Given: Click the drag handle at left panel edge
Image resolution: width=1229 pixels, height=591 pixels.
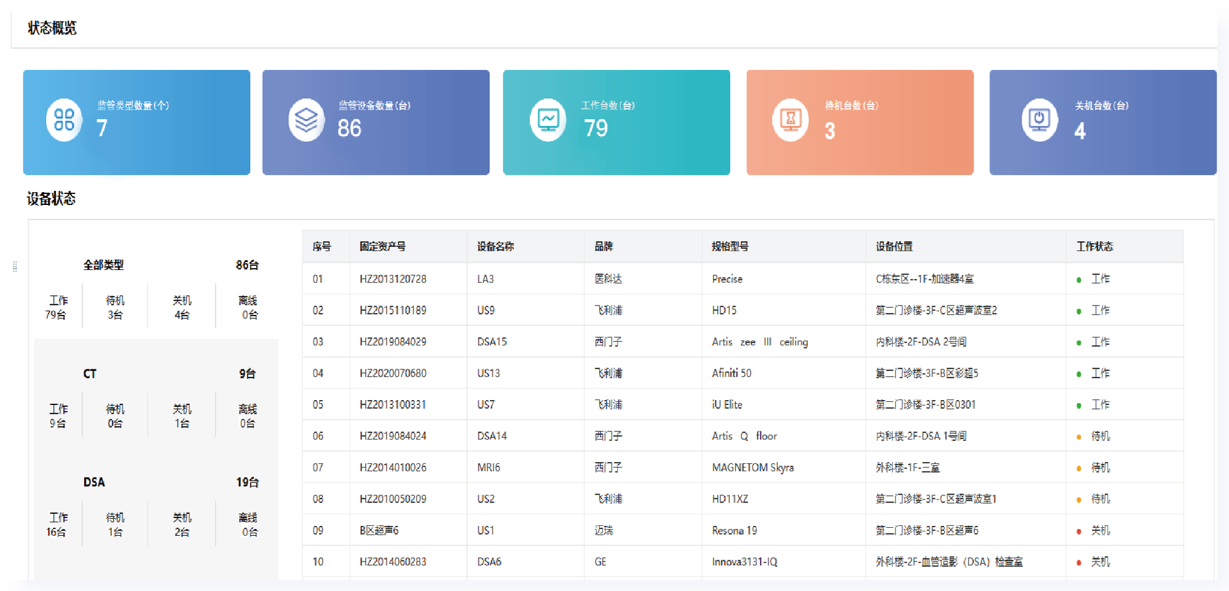Looking at the screenshot, I should coord(15,266).
